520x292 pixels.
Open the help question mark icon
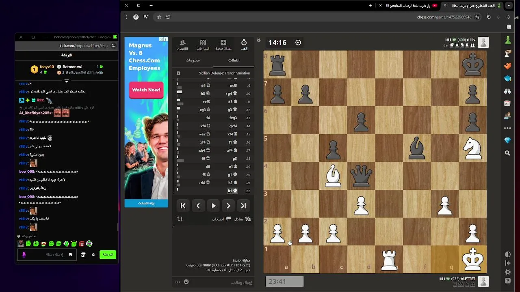coord(508,281)
